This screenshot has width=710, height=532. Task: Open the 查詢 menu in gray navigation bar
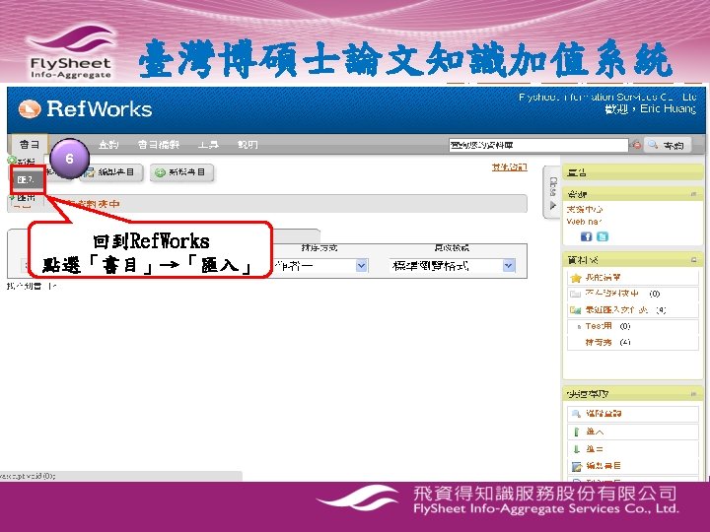click(x=108, y=145)
